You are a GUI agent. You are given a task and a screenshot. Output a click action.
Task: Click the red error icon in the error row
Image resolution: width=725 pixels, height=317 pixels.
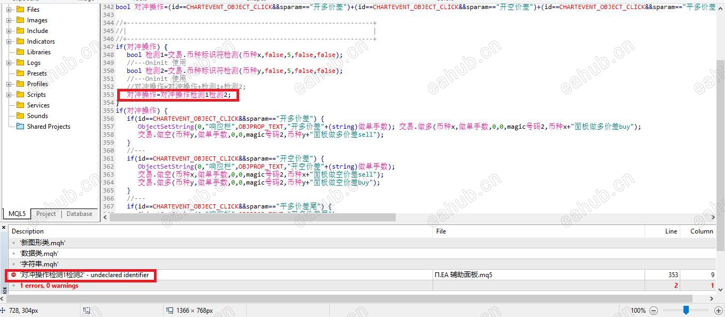[14, 275]
